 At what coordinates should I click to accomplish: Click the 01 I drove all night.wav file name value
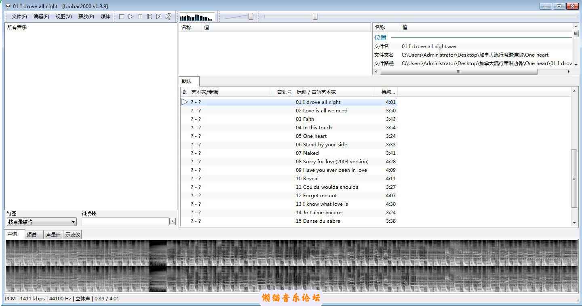coord(429,46)
